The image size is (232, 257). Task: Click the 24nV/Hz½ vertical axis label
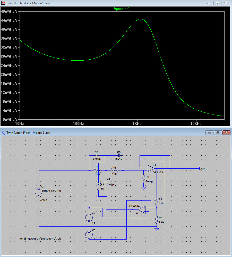9,65
